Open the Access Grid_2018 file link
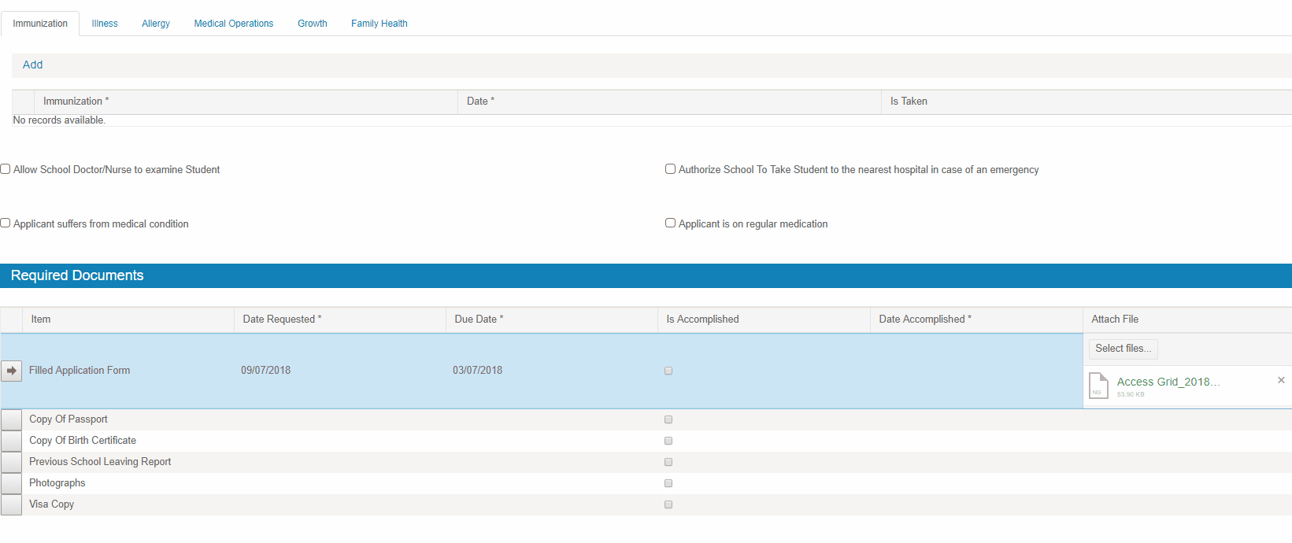Viewport: 1292px width, 543px height. coord(1168,382)
